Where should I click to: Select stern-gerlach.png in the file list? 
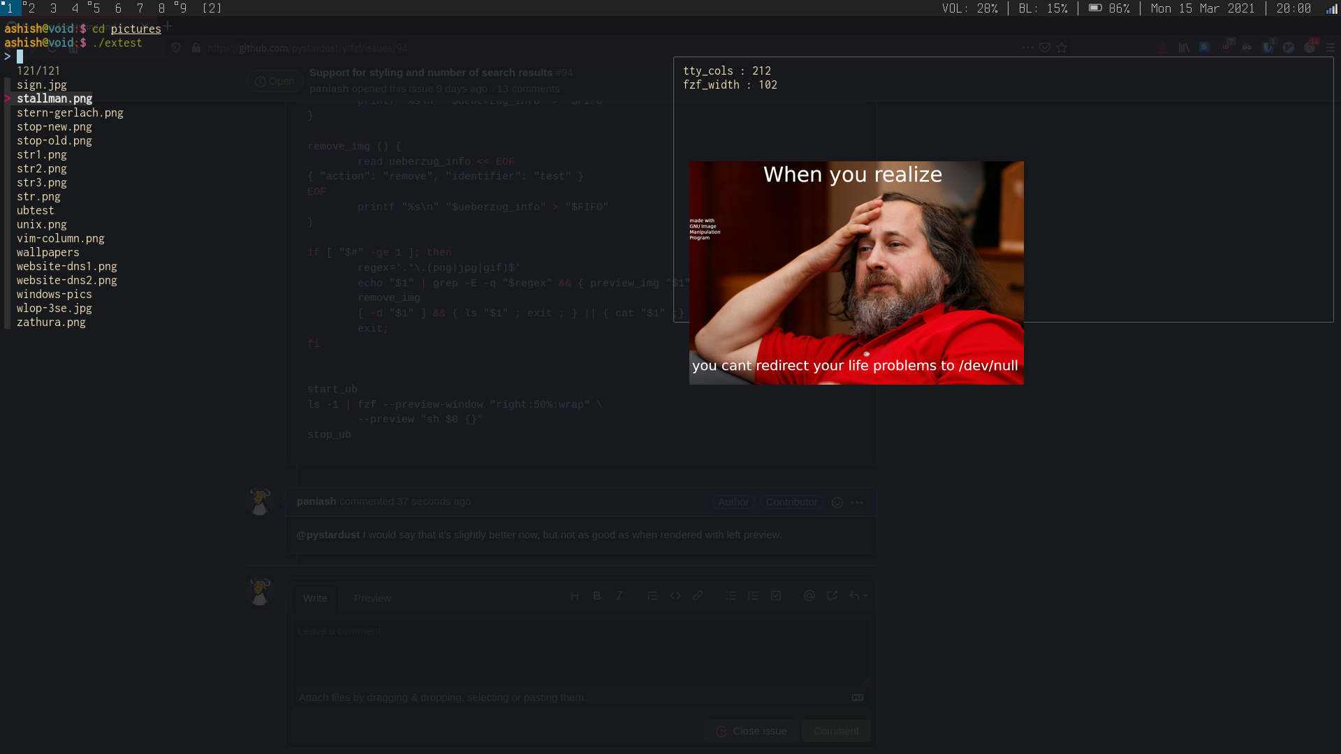[70, 113]
